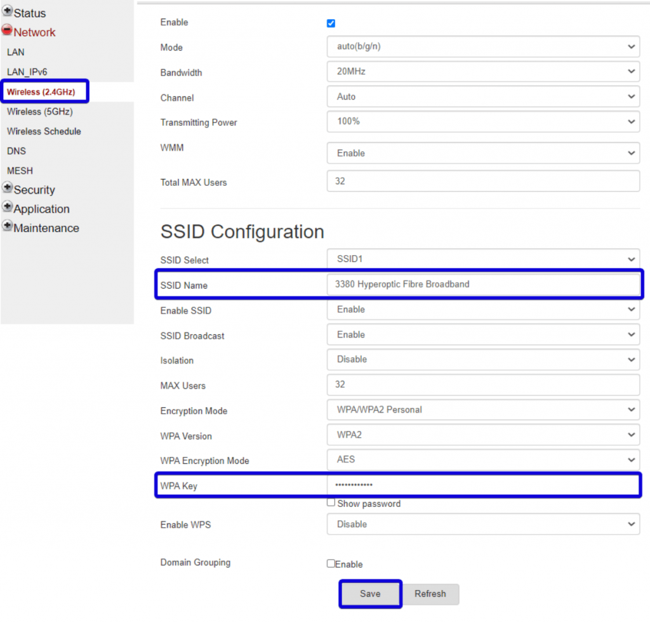Expand the Status section

point(7,12)
